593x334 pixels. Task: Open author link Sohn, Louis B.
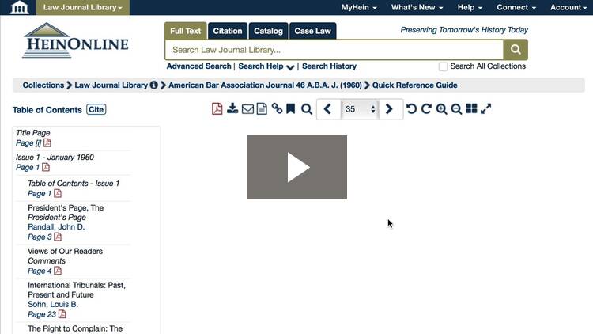pos(53,304)
